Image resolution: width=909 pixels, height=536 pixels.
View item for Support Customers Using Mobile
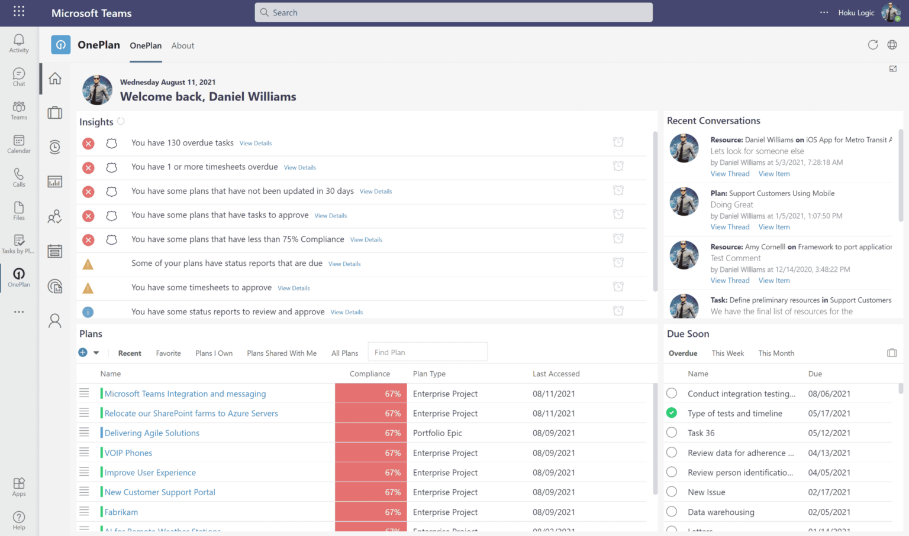click(x=774, y=227)
